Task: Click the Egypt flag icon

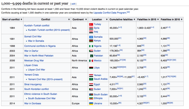Action: coord(91,84)
